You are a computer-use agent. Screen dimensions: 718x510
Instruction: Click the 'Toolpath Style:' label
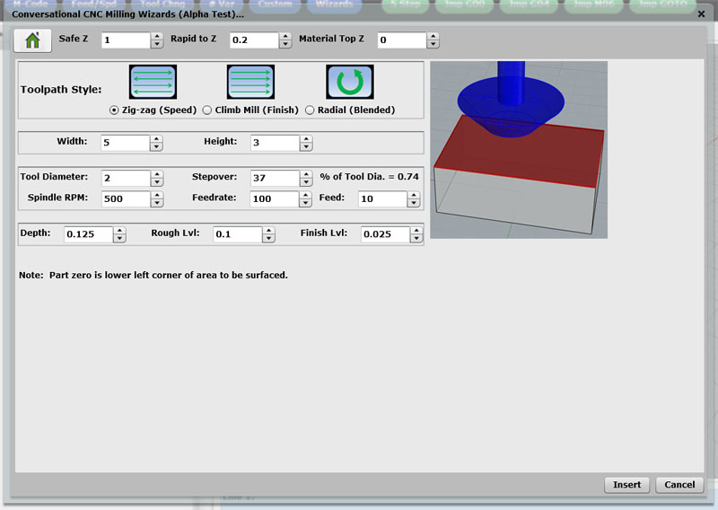coord(61,90)
